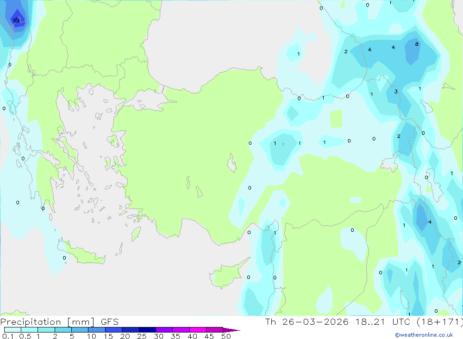The image size is (463, 339).
Task: Click the '0.5' legend scale label
Action: [25, 336]
